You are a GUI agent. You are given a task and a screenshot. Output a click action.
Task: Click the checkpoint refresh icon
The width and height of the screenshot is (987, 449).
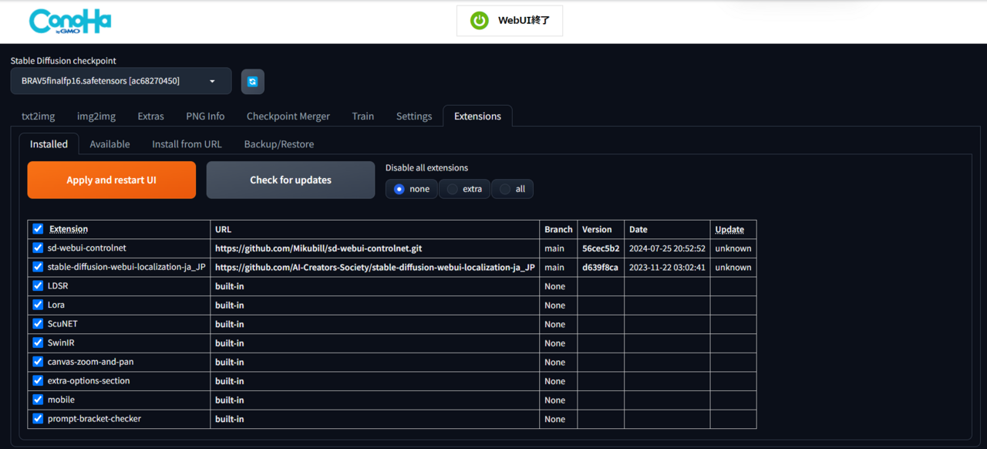(x=253, y=81)
